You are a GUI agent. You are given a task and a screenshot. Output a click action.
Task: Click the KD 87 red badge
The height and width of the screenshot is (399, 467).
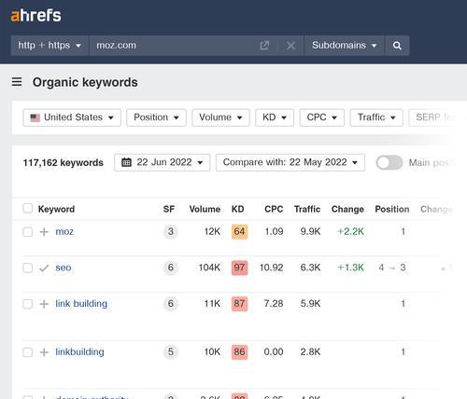239,304
